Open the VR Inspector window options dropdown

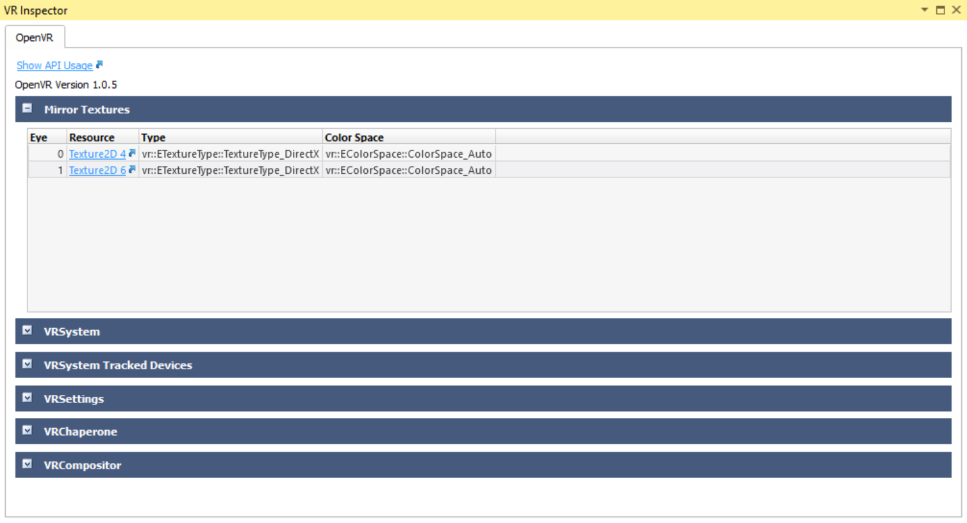[x=924, y=10]
